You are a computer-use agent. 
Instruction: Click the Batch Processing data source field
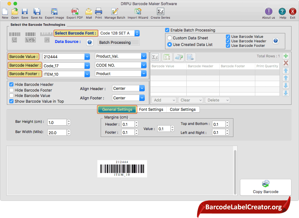[x=119, y=42]
